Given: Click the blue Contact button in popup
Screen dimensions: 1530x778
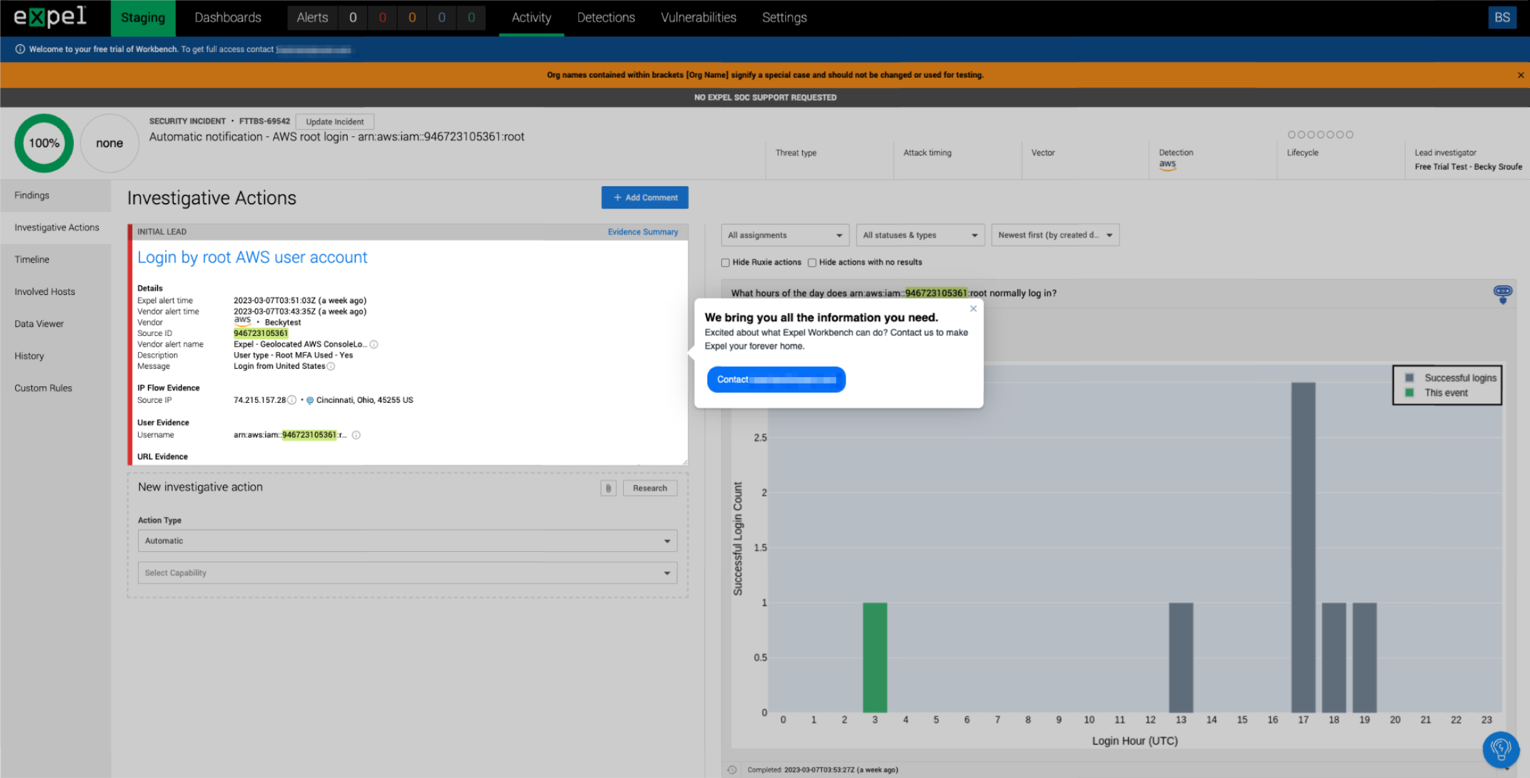Looking at the screenshot, I should click(776, 380).
